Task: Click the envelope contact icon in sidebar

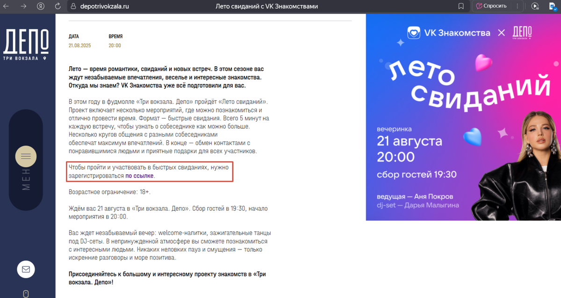Action: (x=26, y=270)
